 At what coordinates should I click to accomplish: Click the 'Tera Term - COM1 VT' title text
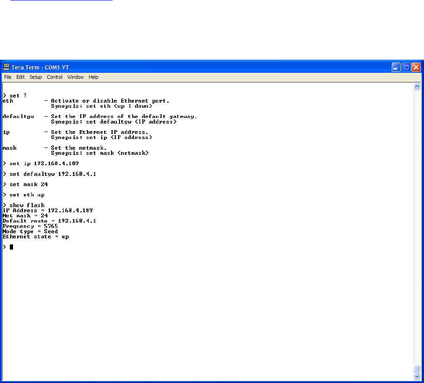click(x=40, y=67)
